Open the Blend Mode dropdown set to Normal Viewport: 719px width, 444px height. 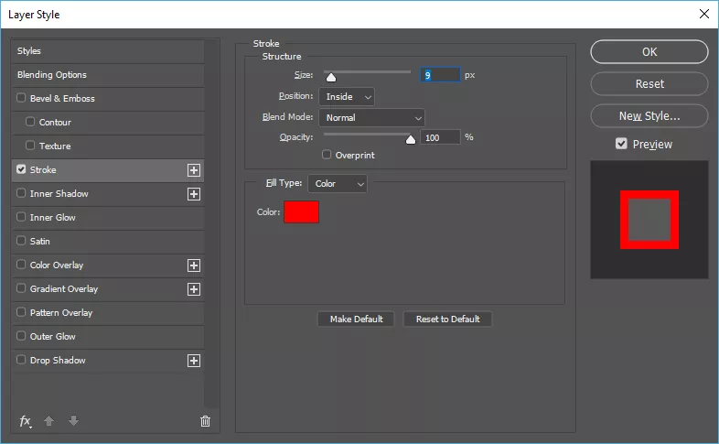pos(372,118)
